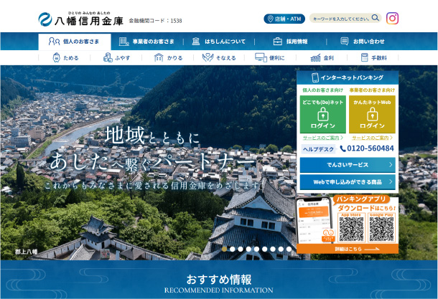Viewport: 438px width, 299px height.
Task: Select the first carousel slide dot
Action: click(225, 250)
